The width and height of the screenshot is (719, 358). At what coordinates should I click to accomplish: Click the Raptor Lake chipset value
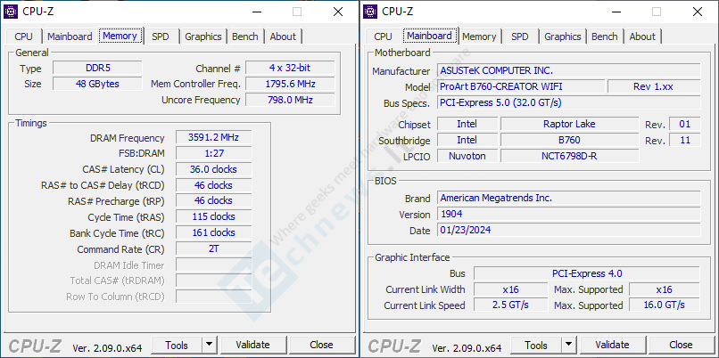pos(569,124)
